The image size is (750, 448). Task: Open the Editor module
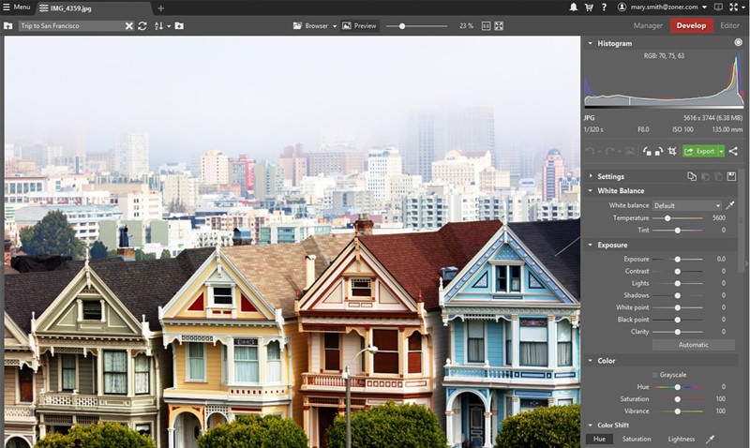point(729,26)
